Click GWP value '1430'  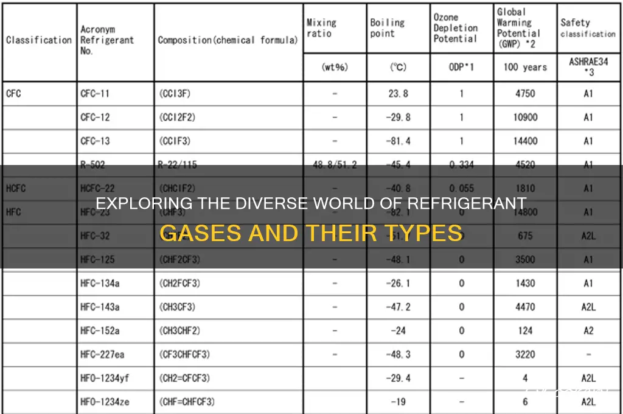click(x=525, y=283)
